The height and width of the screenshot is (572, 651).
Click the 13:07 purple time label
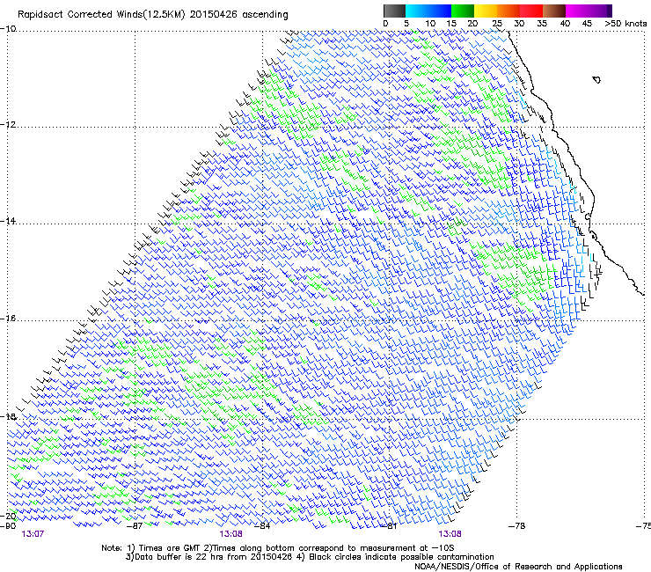click(x=33, y=534)
